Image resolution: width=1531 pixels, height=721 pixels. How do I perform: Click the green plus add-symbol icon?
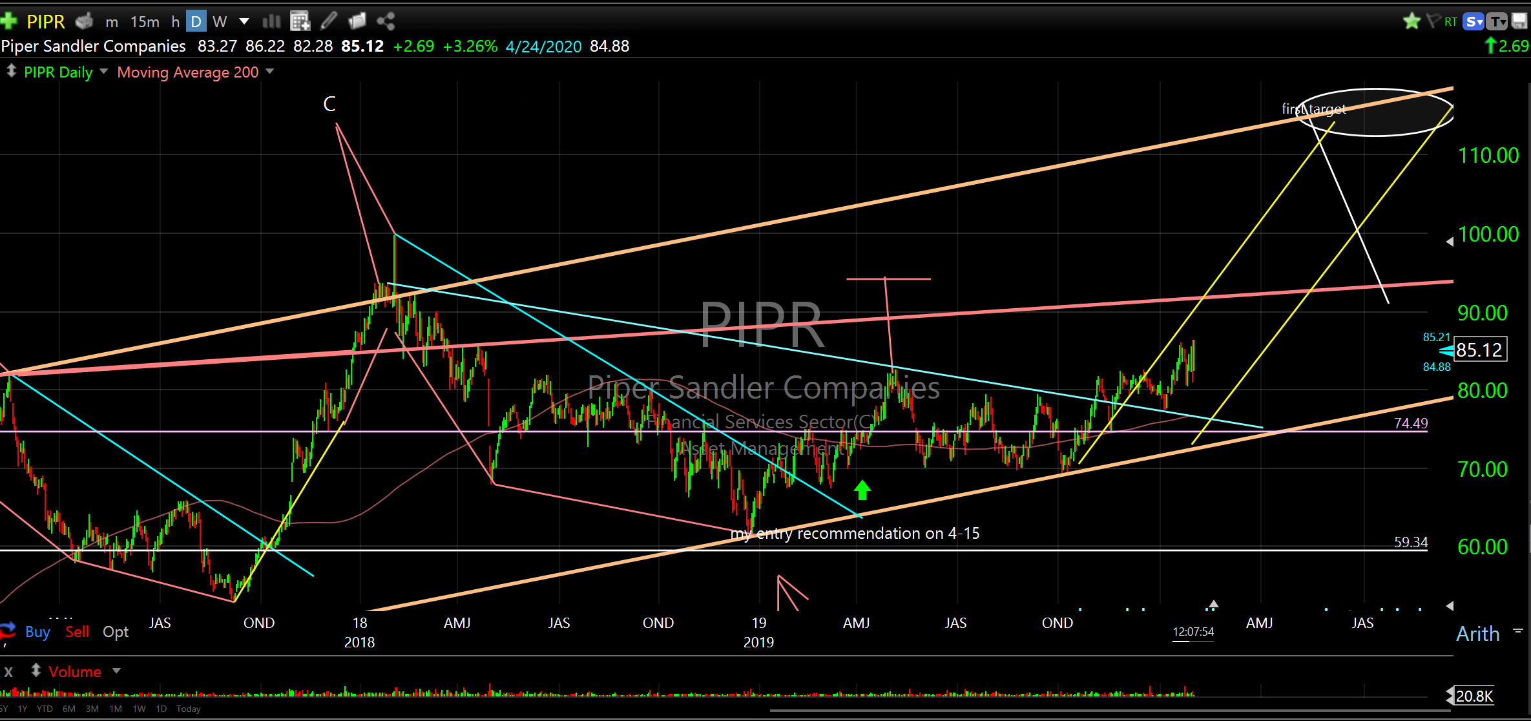(x=9, y=21)
